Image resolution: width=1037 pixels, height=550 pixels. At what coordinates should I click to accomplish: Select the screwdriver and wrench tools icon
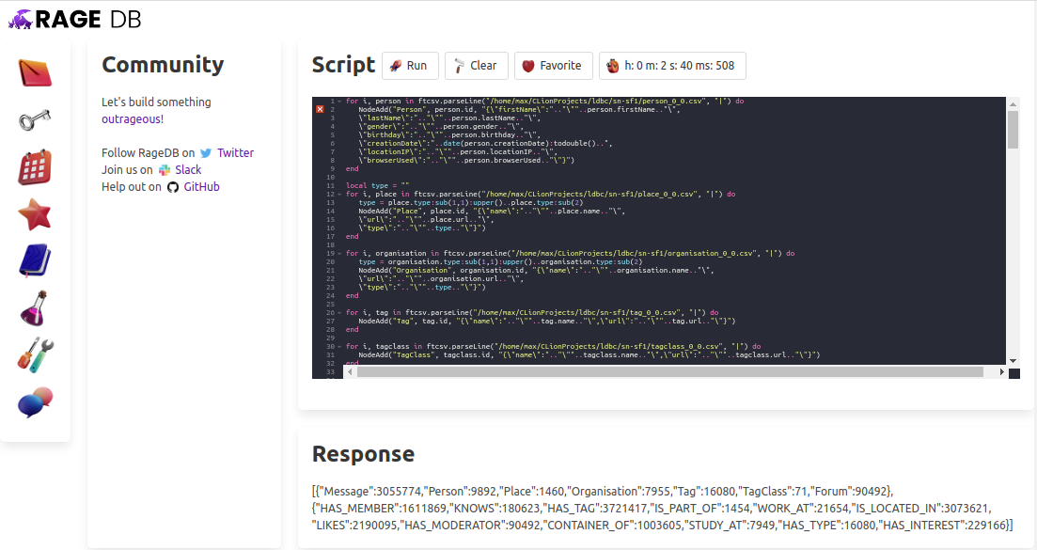pyautogui.click(x=35, y=355)
